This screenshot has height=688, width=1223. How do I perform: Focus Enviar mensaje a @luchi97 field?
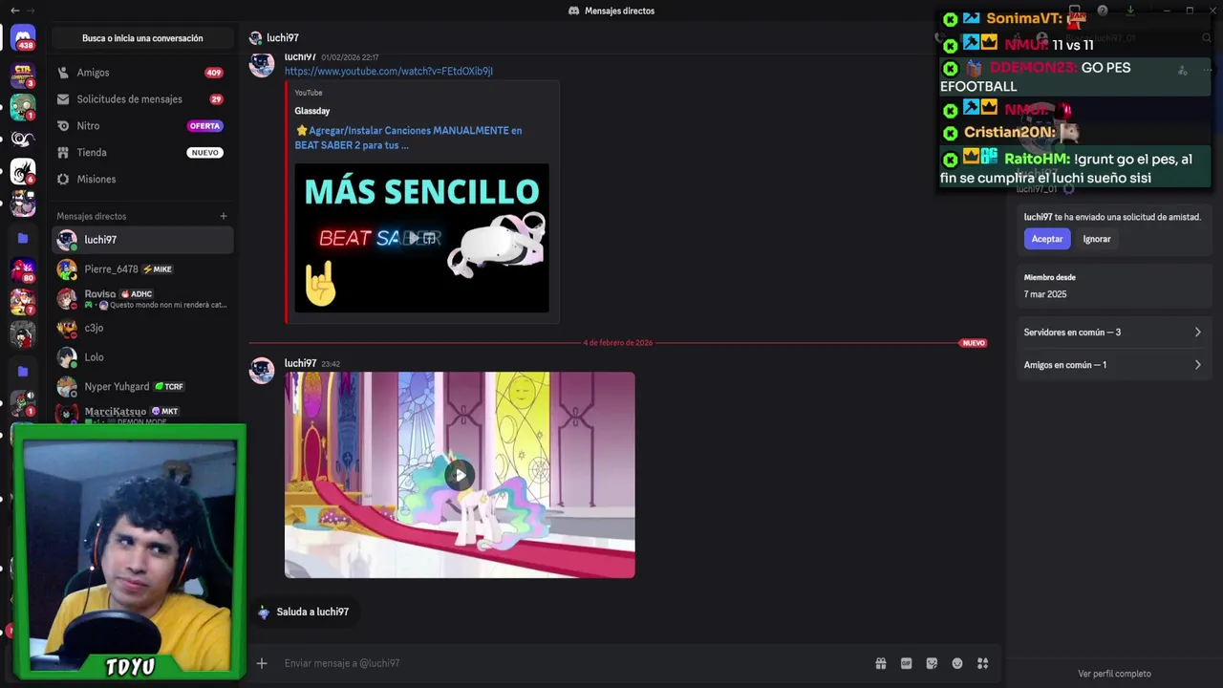coord(573,663)
